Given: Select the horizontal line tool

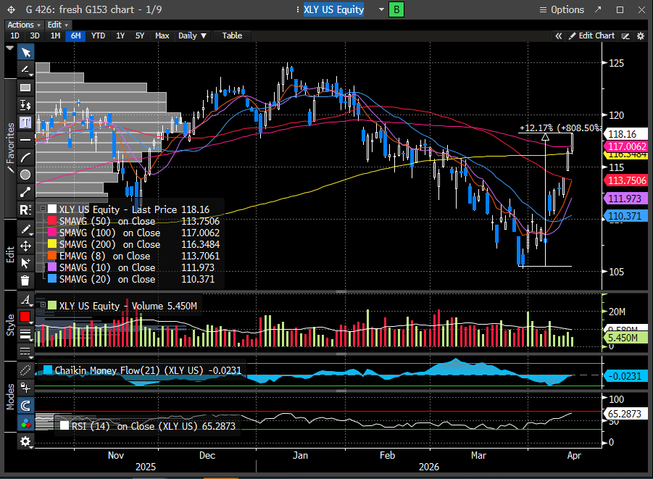Looking at the screenshot, I should coord(25,140).
